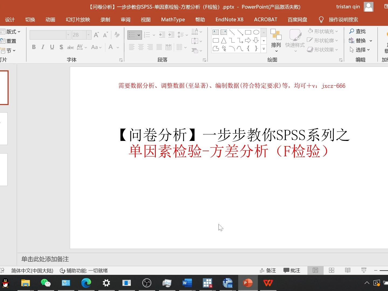Select the vertical text box shape
This screenshot has height=291, width=388.
(224, 32)
